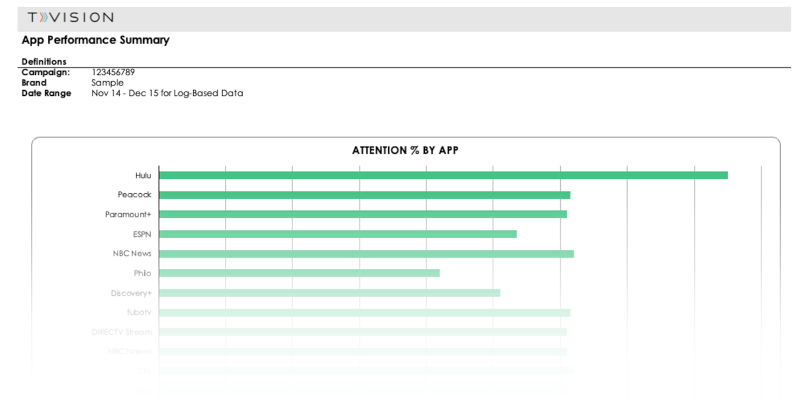Select the campaign number 123456789

tap(113, 72)
